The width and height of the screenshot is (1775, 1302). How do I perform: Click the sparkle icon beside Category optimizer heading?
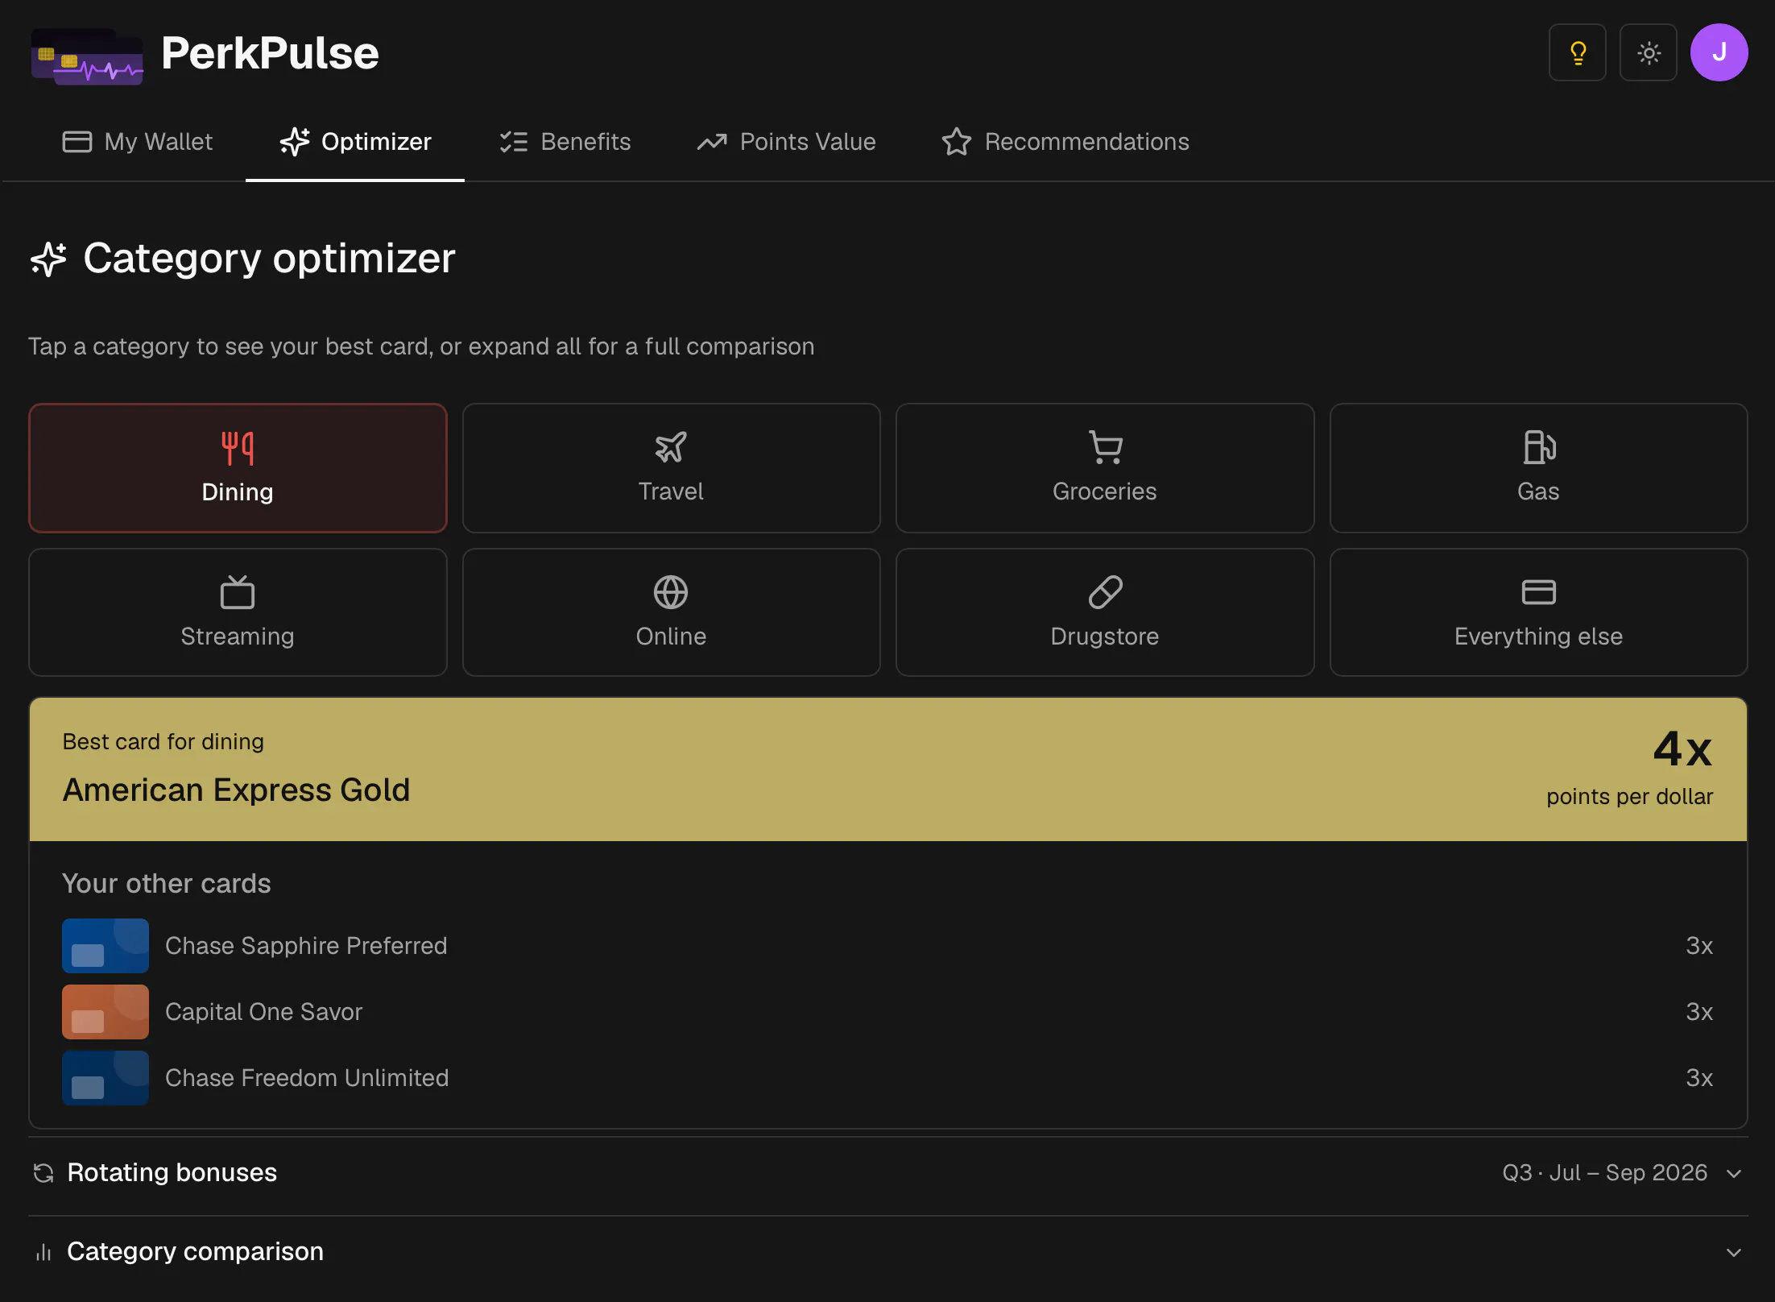(48, 259)
